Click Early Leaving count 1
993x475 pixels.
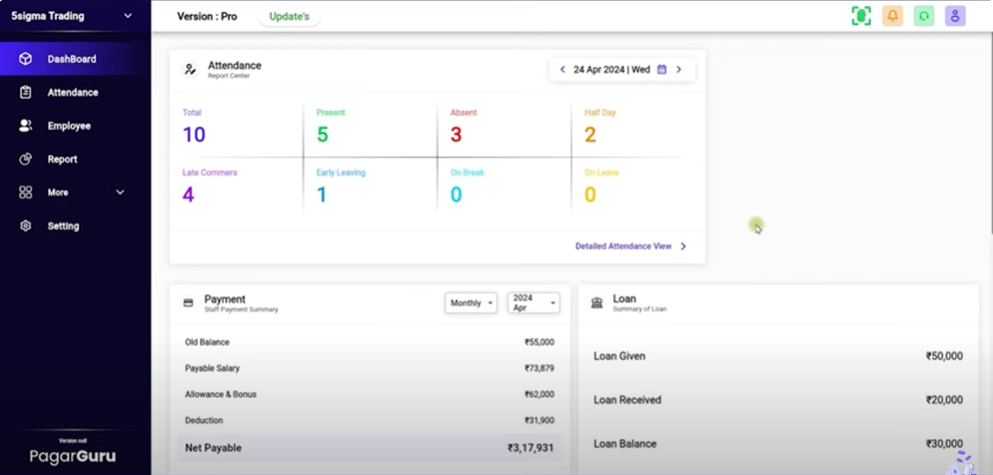tap(322, 195)
